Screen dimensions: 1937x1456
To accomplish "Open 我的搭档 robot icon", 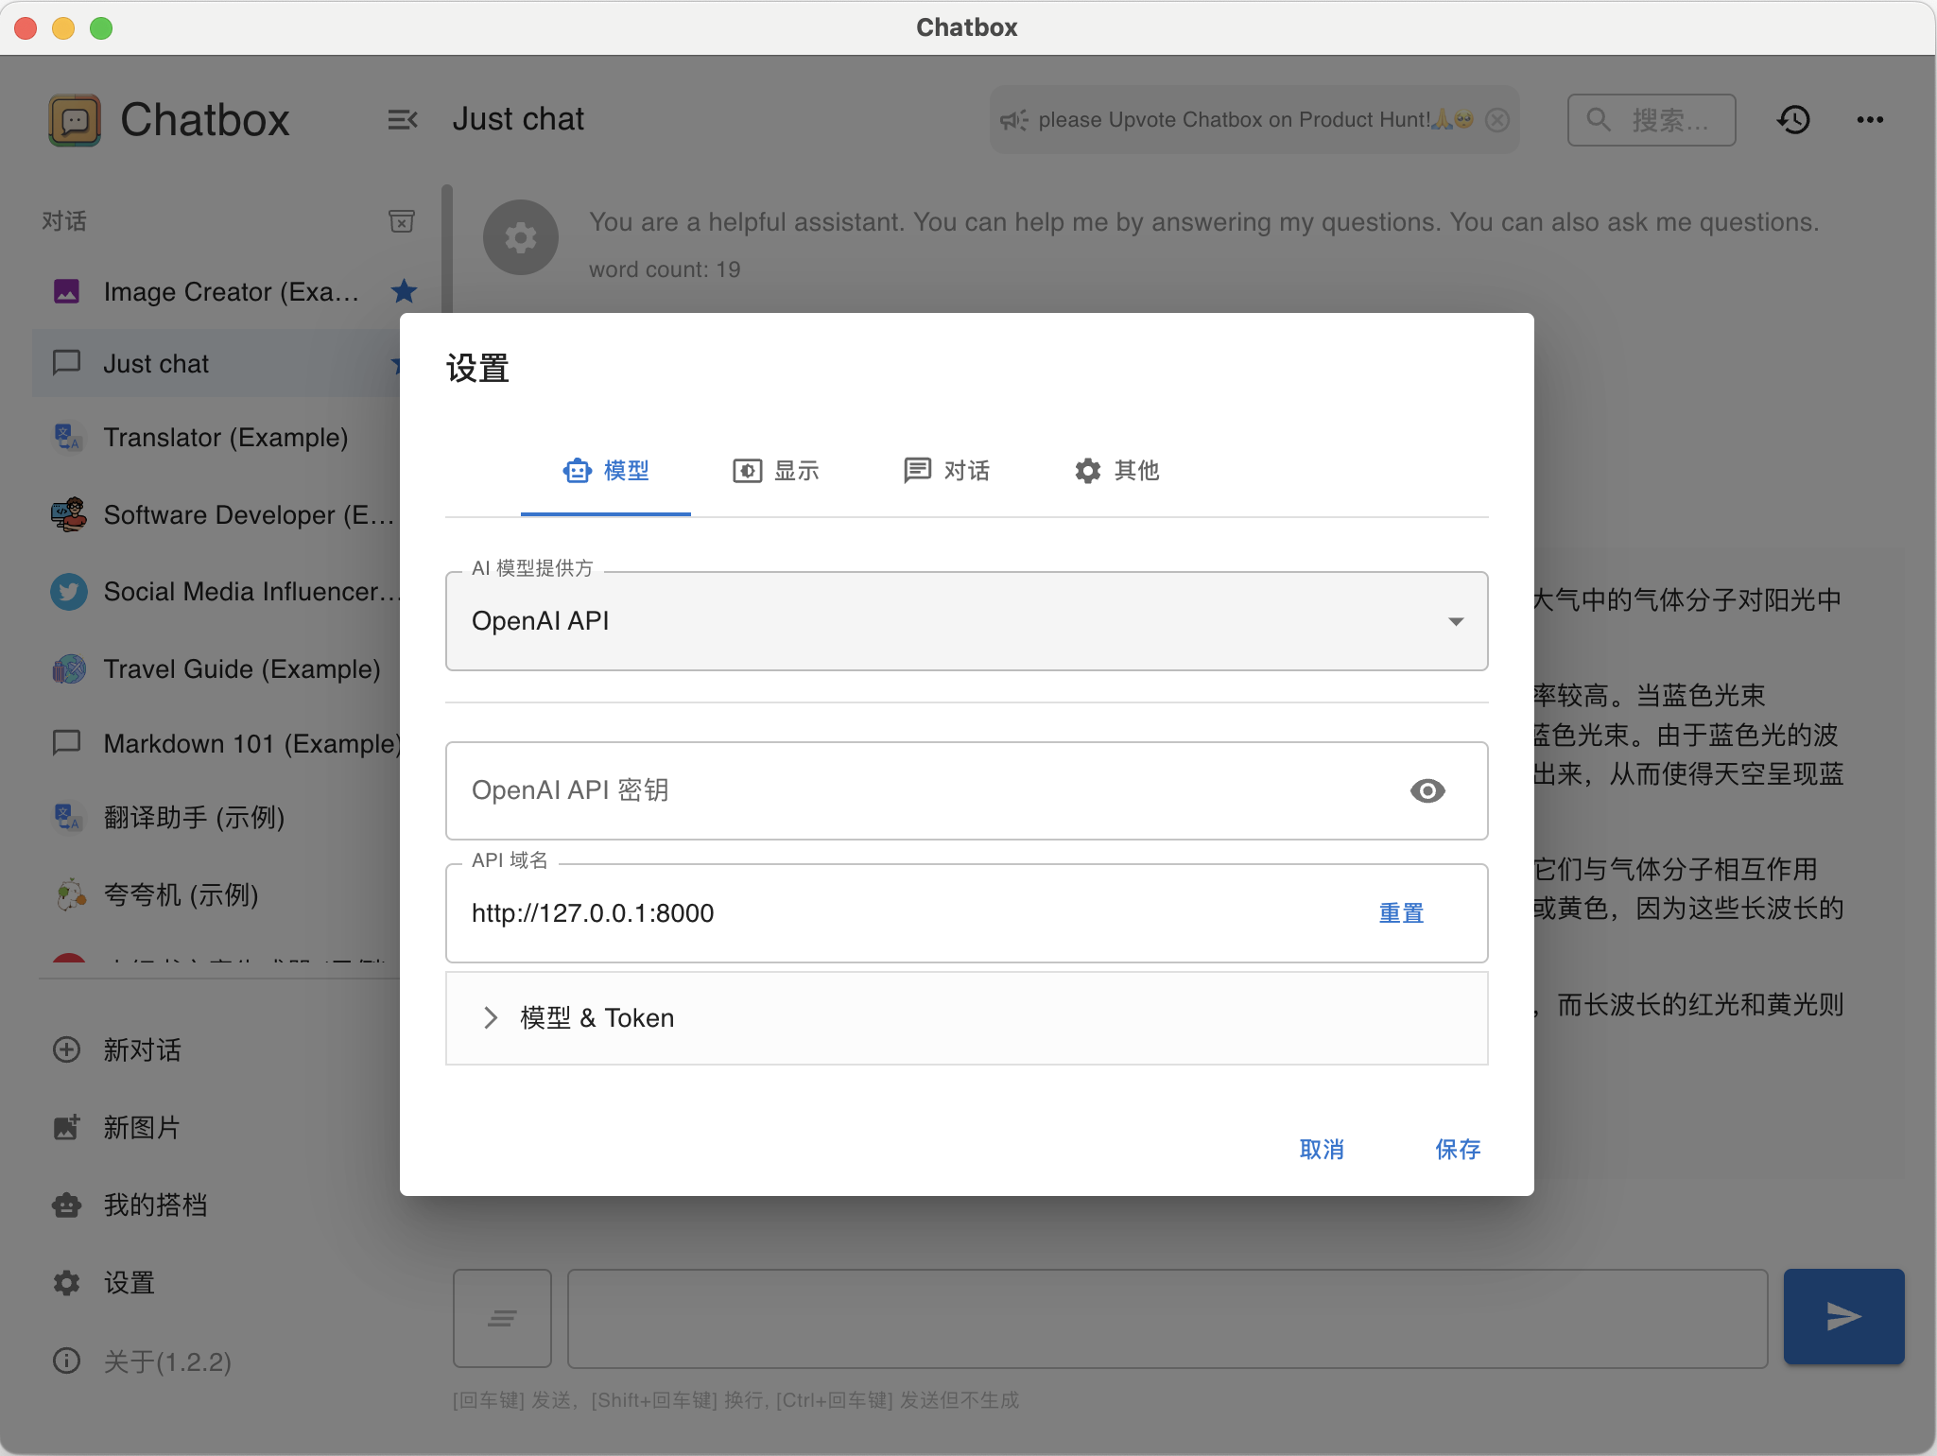I will point(66,1205).
